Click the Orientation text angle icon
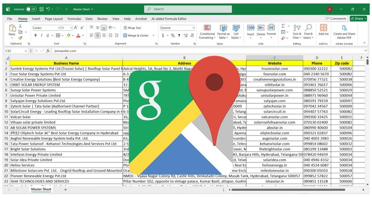The height and width of the screenshot is (198, 372). coord(110,28)
